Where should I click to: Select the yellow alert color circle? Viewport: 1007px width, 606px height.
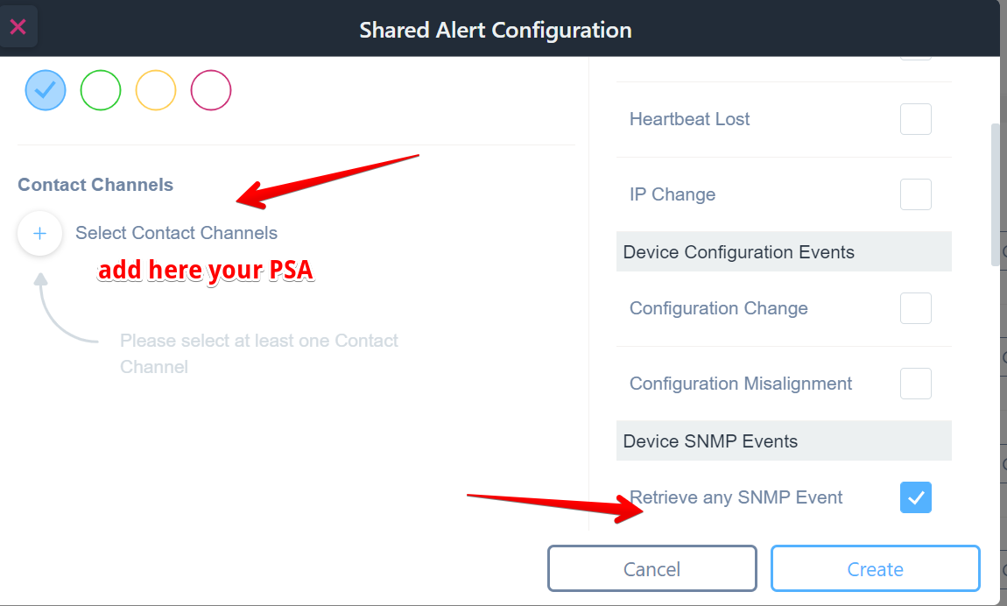[x=156, y=90]
